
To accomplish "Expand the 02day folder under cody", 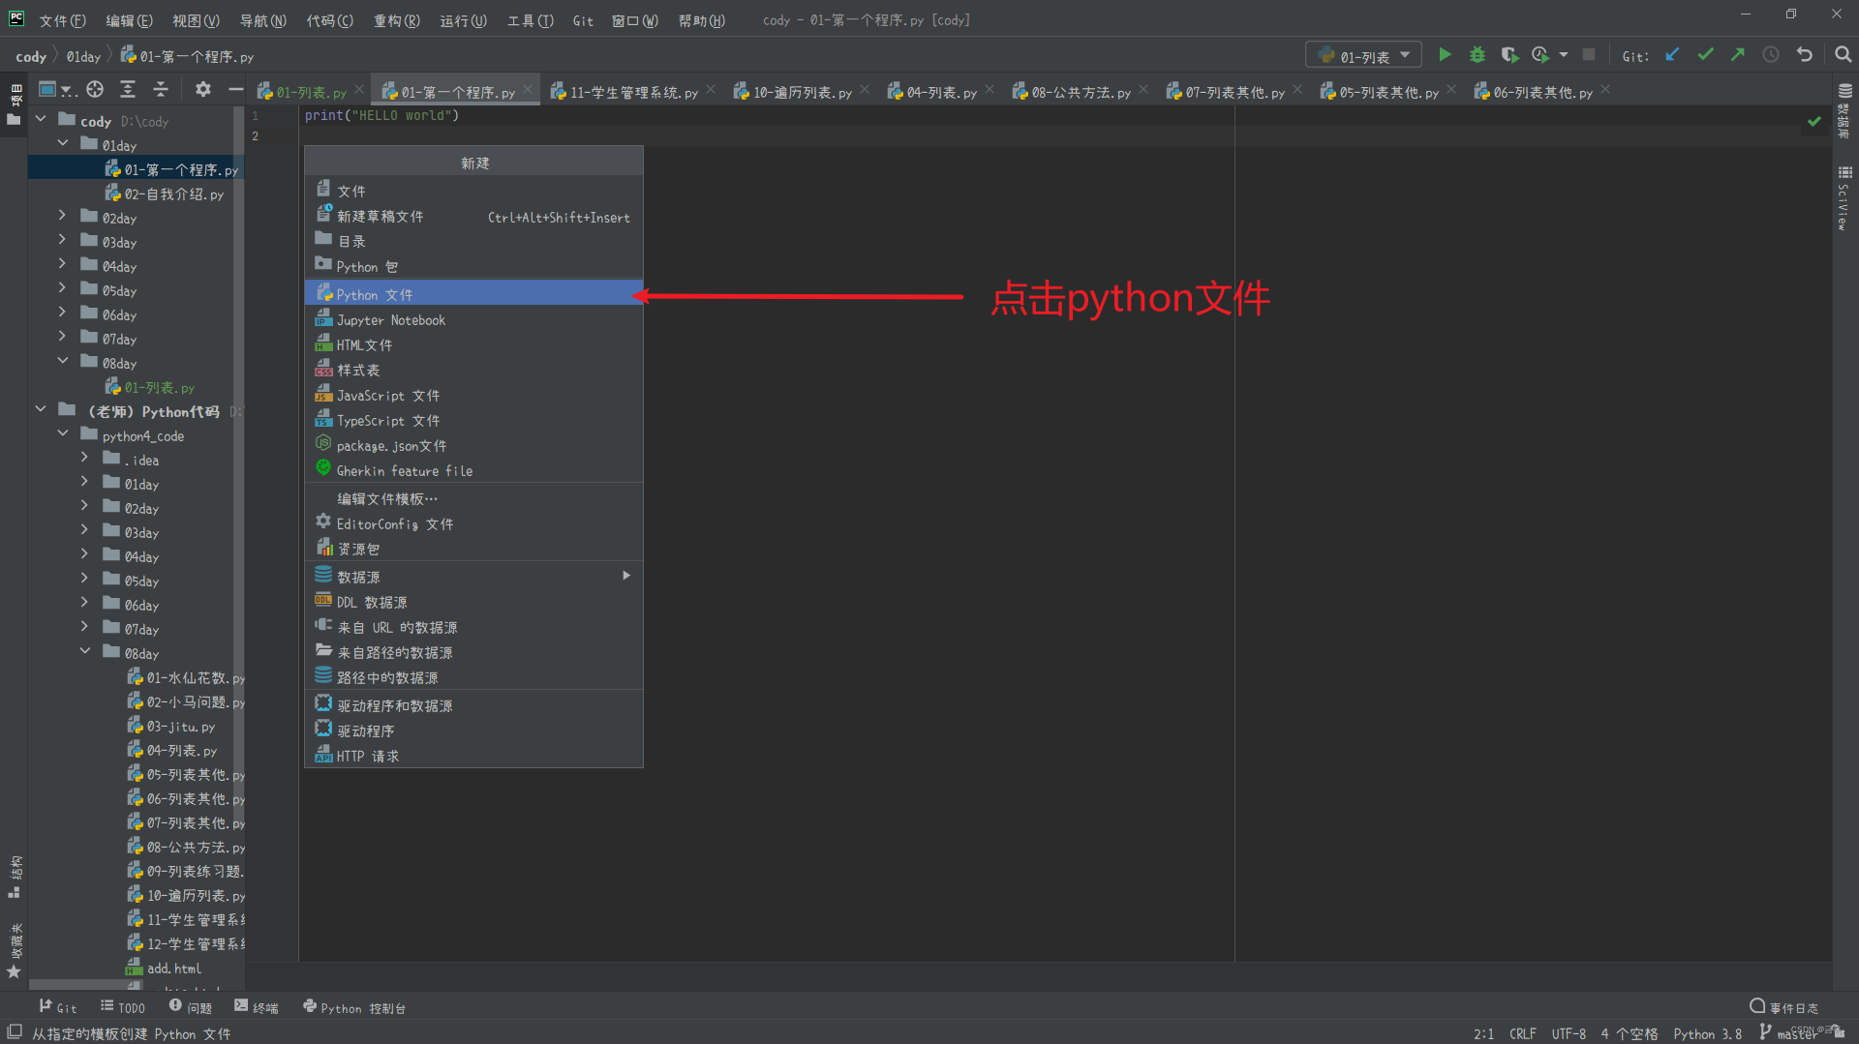I will [63, 216].
